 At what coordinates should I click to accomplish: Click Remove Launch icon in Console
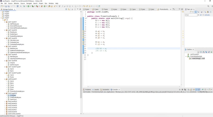[182, 90]
